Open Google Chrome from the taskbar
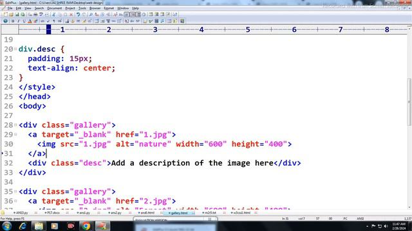412x231 pixels. coord(86,226)
